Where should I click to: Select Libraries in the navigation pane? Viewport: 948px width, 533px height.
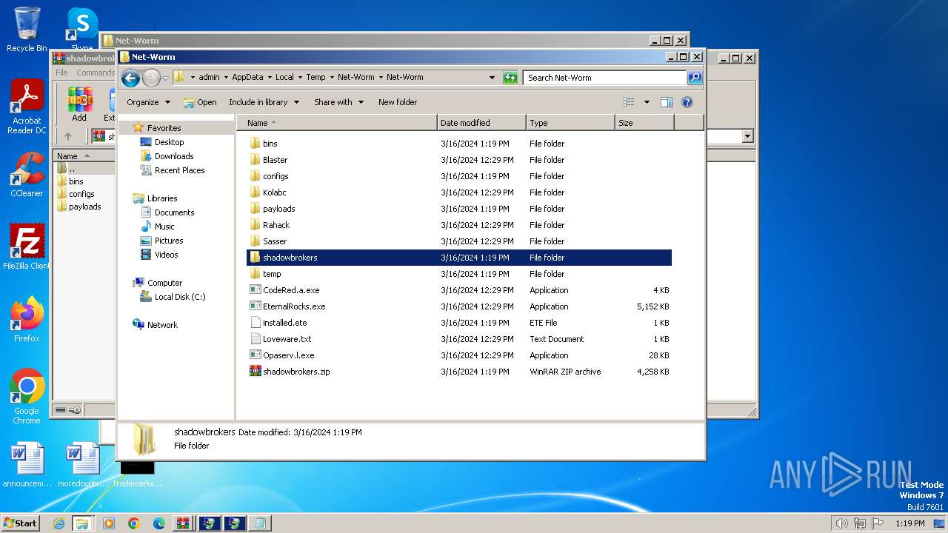click(x=162, y=198)
